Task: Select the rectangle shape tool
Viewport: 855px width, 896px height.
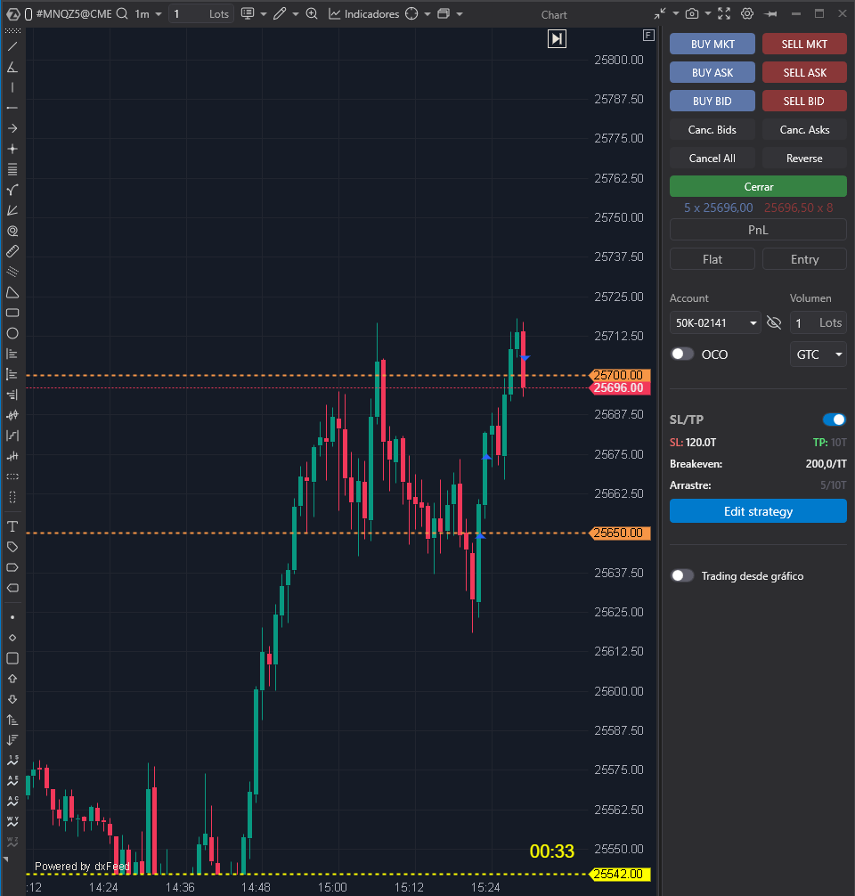Action: point(12,314)
